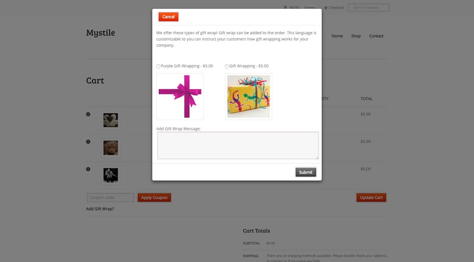Click the Search Products field

click(368, 7)
